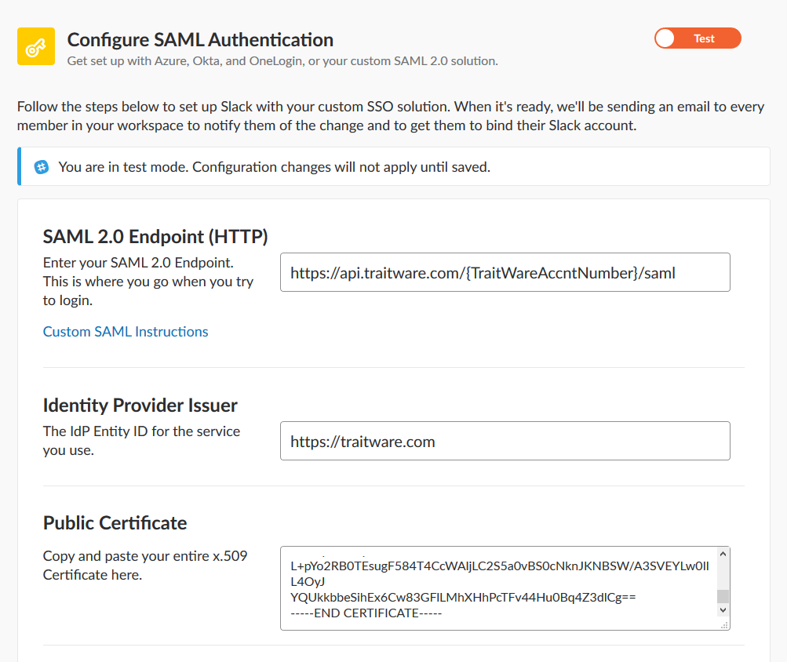This screenshot has width=787, height=662.
Task: Click the certificate scrollbar up arrow
Action: tap(723, 554)
